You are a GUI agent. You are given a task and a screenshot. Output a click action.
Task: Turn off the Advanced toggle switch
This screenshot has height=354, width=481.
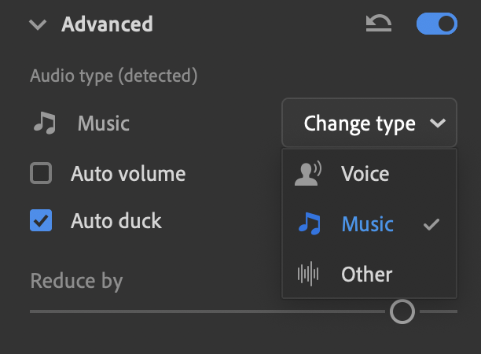[437, 24]
